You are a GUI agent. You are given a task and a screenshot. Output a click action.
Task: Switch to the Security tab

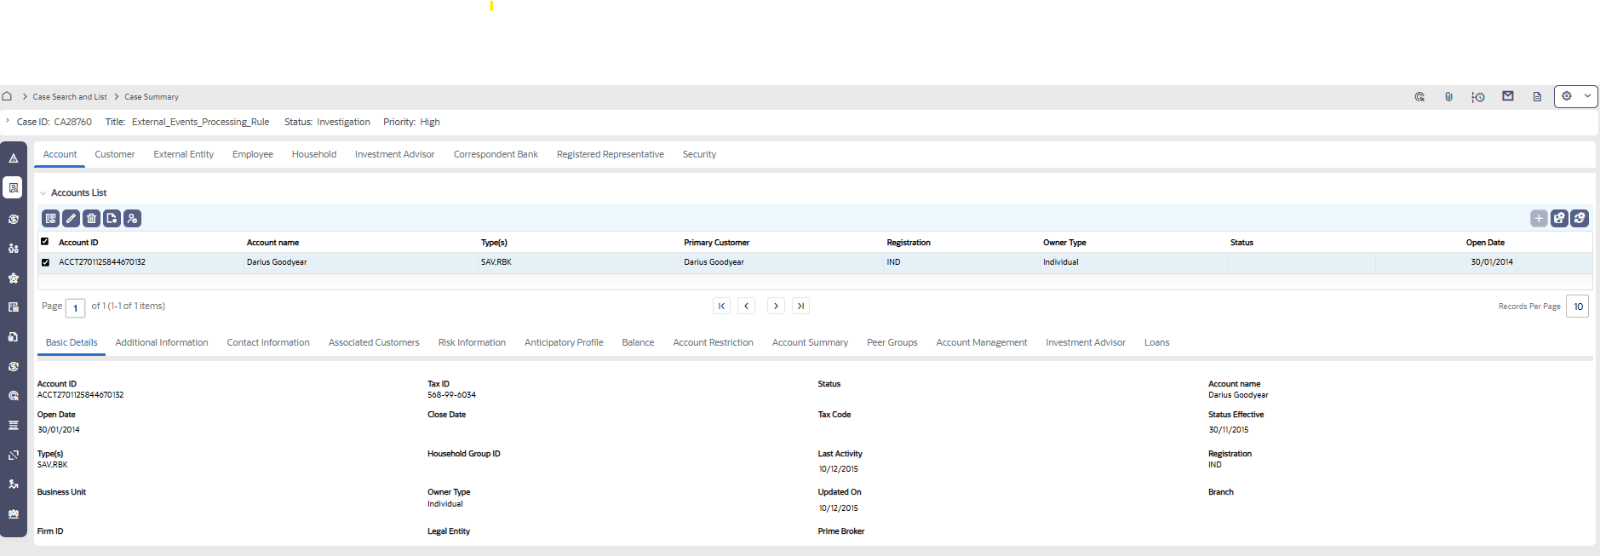[x=699, y=154]
